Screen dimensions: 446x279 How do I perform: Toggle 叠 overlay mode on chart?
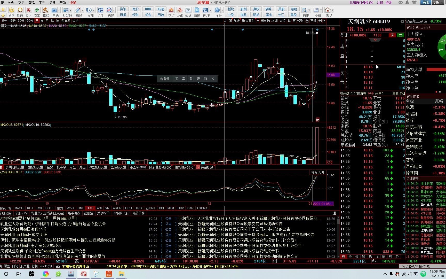point(289,21)
